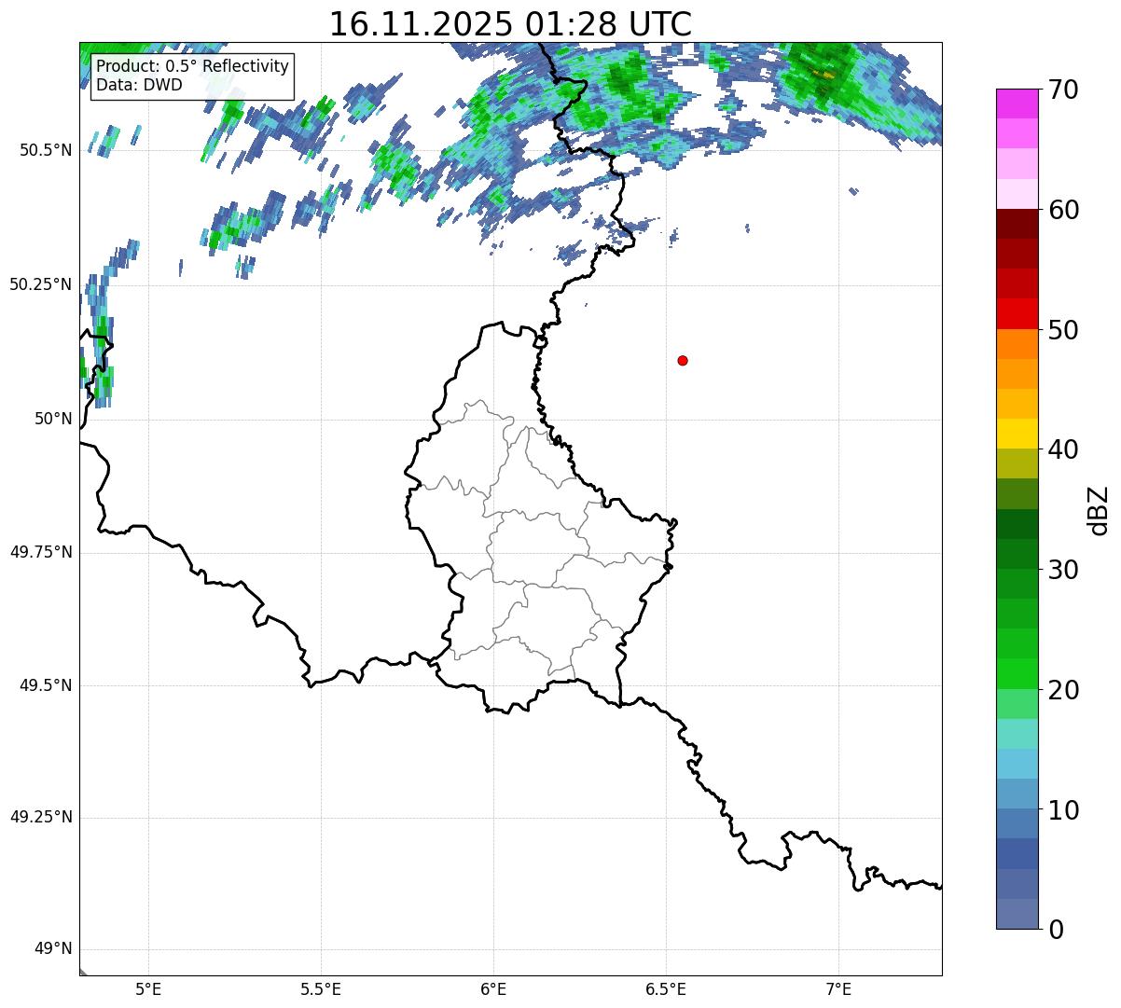Click the longitude label 6.5°E
Screen dimensions: 1121x1008
coord(666,988)
